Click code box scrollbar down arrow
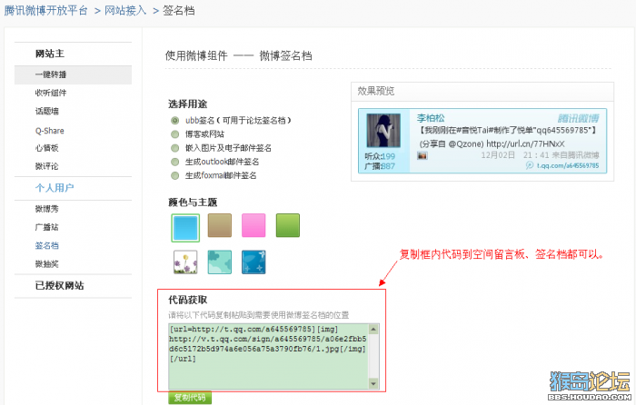Screen dimensions: 636x405 click(373, 383)
